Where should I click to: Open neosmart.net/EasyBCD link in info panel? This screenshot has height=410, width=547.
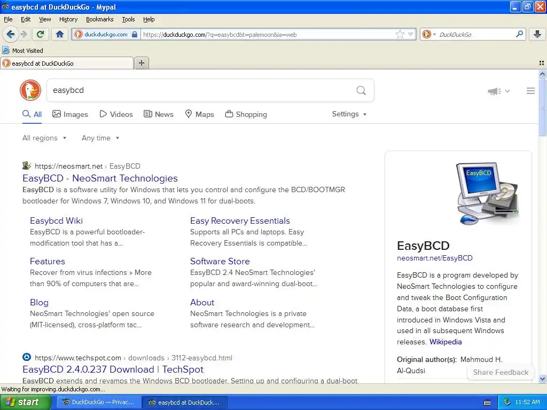(x=435, y=258)
